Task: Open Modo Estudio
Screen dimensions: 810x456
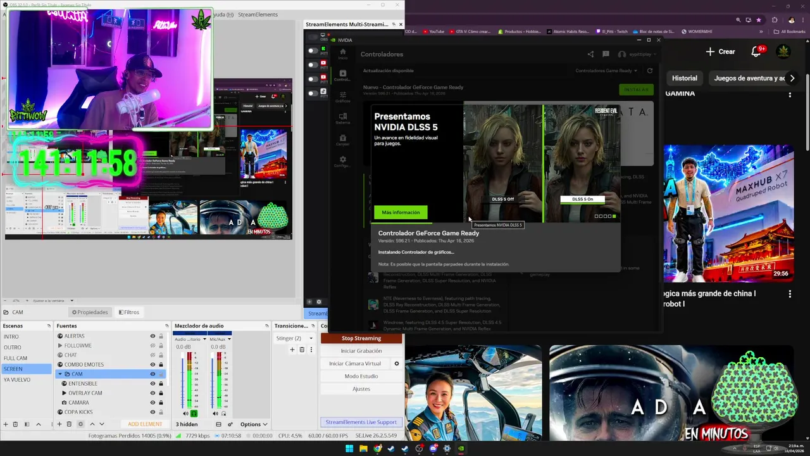Action: 361,376
